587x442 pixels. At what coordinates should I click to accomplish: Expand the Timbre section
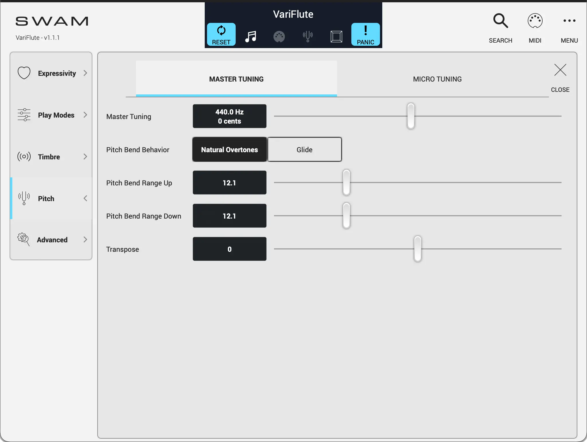[51, 157]
